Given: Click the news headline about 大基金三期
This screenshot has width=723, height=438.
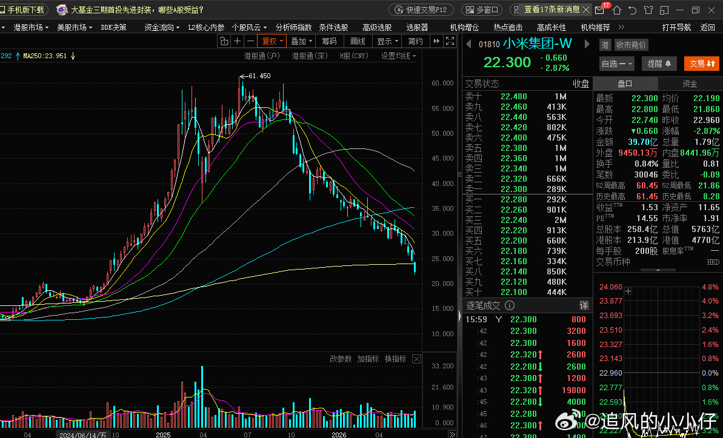Looking at the screenshot, I should point(137,10).
